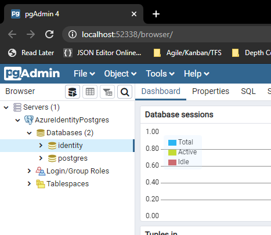Close the pgAdmin 4 browser tab
271x235 pixels.
tap(134, 14)
